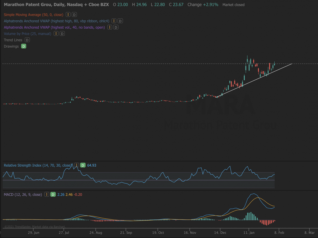318x238 pixels.
Task: Toggle green D button next to Drawings
Action: [24, 46]
